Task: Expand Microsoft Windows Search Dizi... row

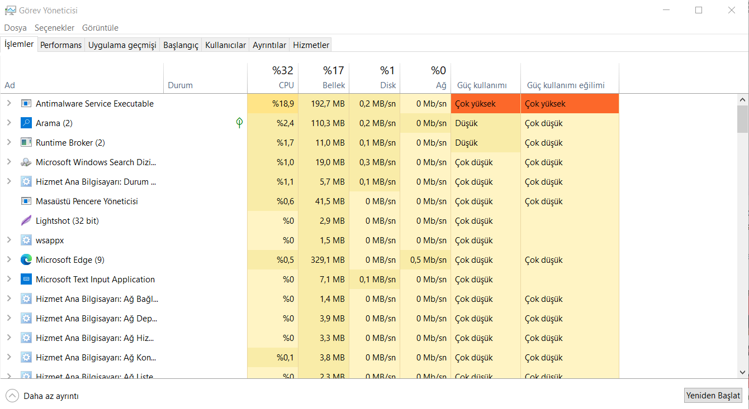Action: pyautogui.click(x=9, y=162)
